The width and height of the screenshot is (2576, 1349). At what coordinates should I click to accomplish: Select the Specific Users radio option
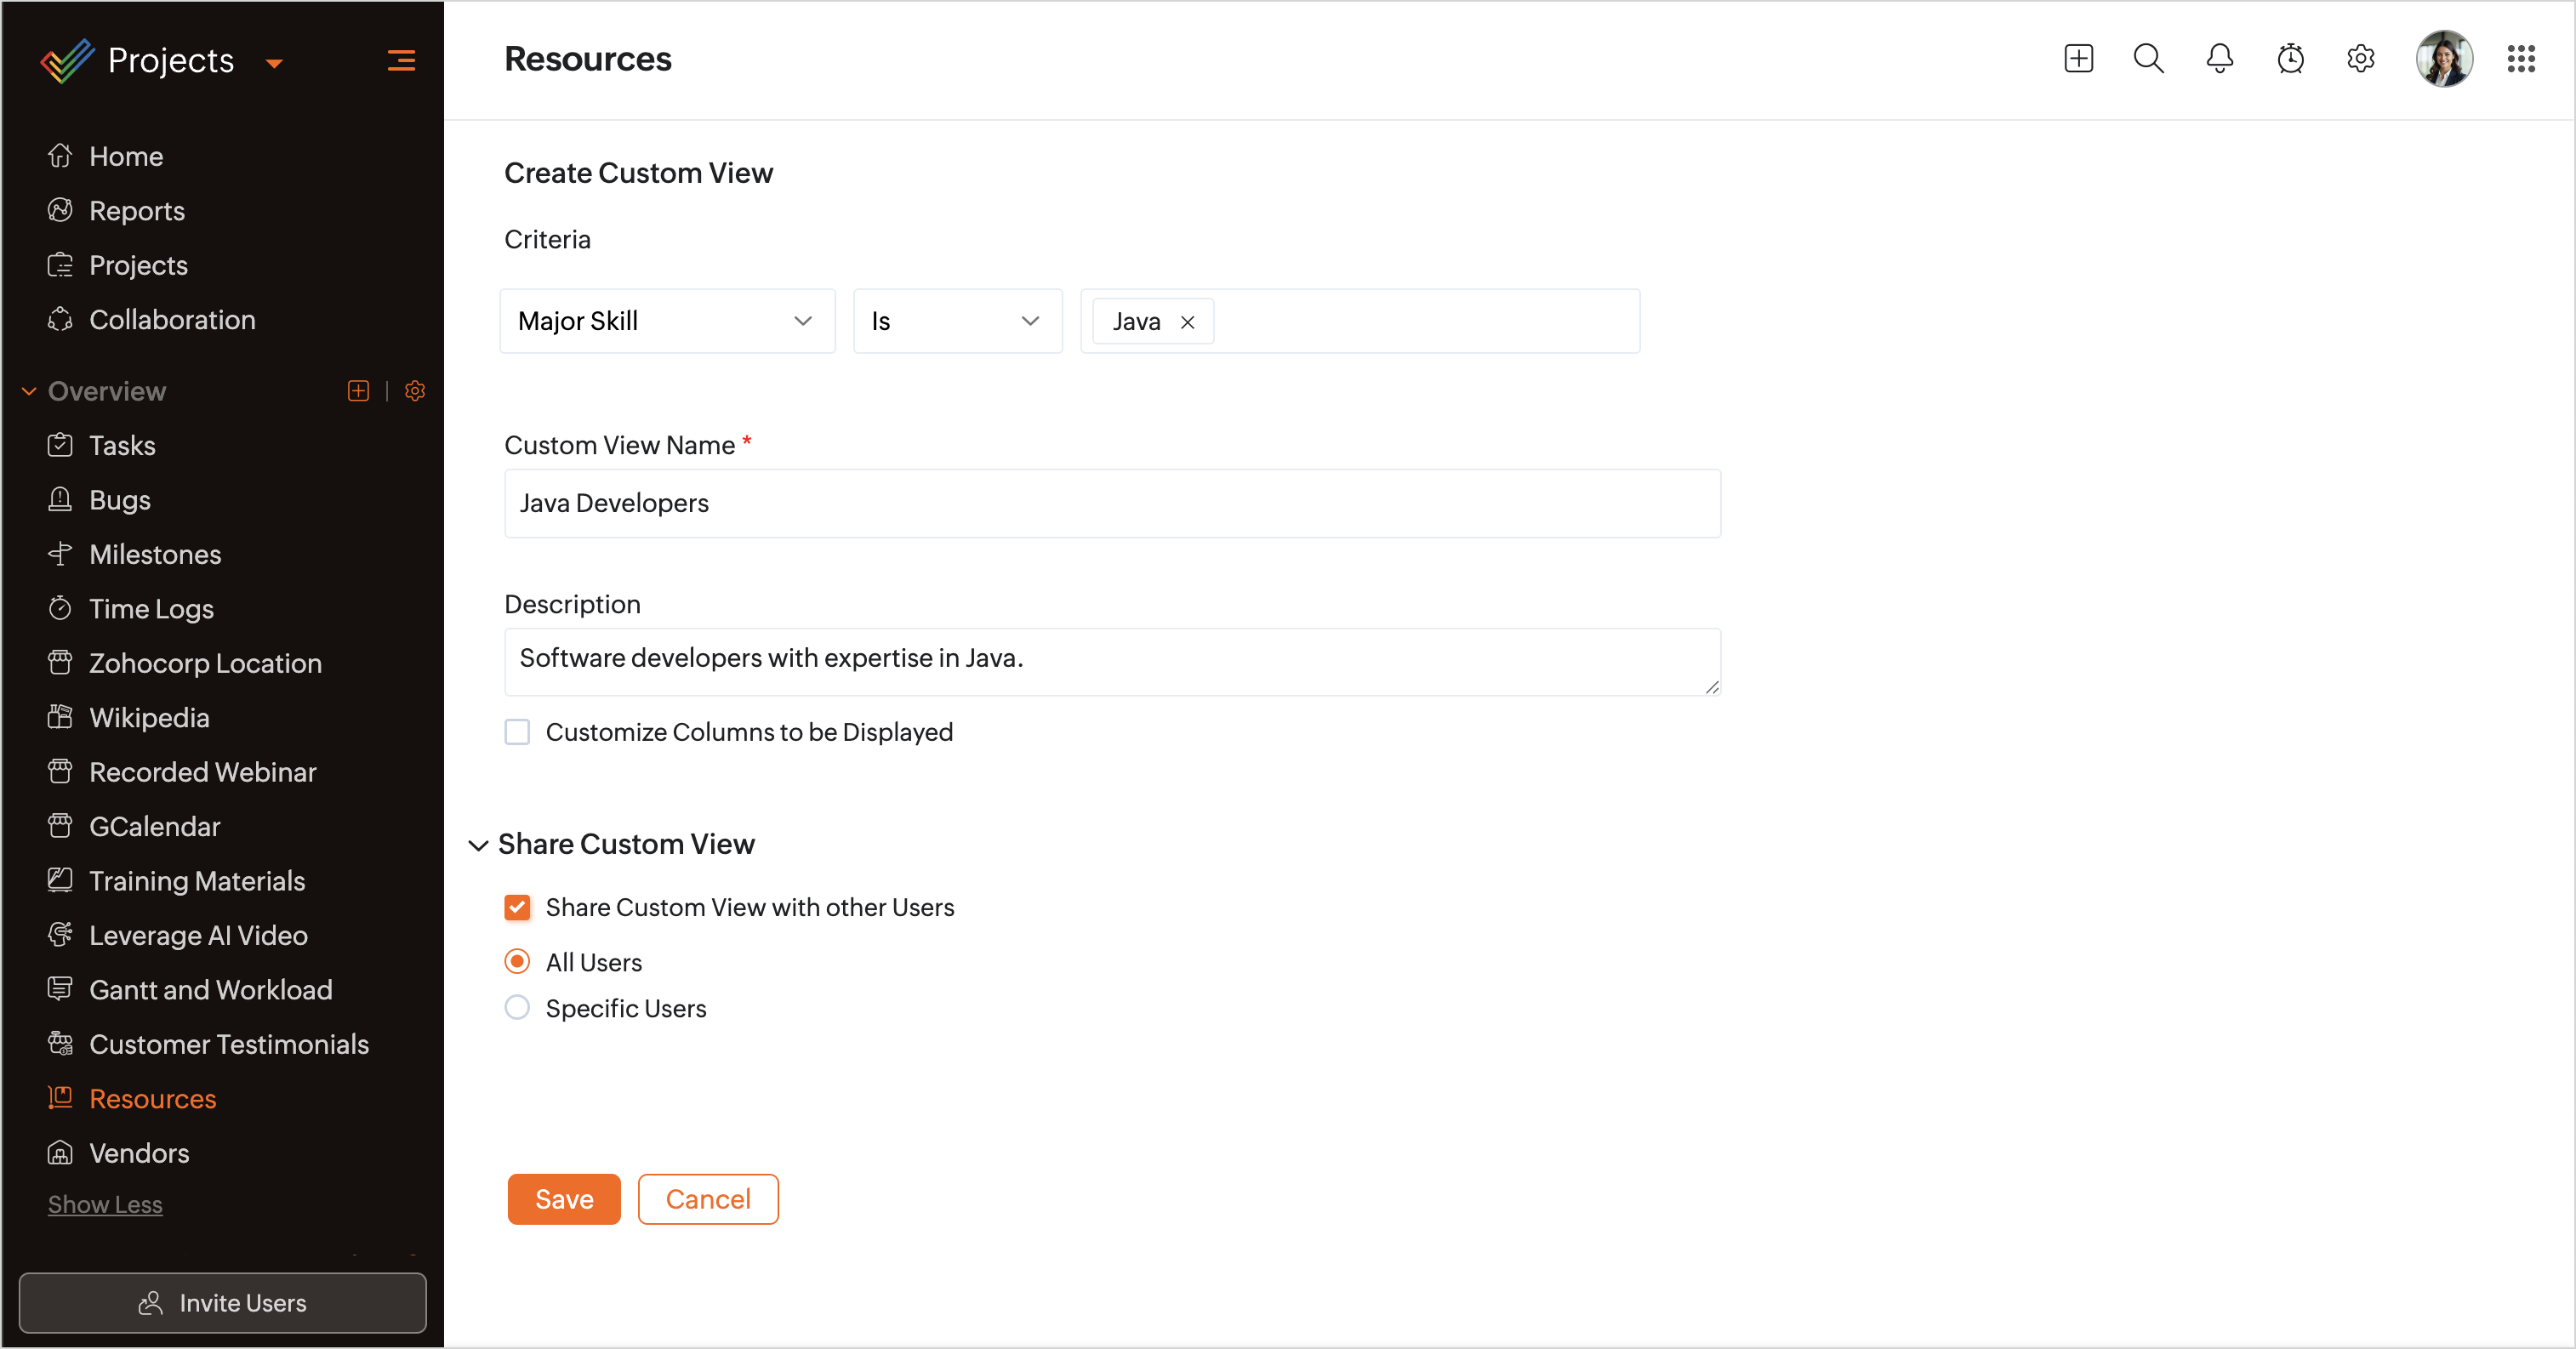[x=517, y=1008]
